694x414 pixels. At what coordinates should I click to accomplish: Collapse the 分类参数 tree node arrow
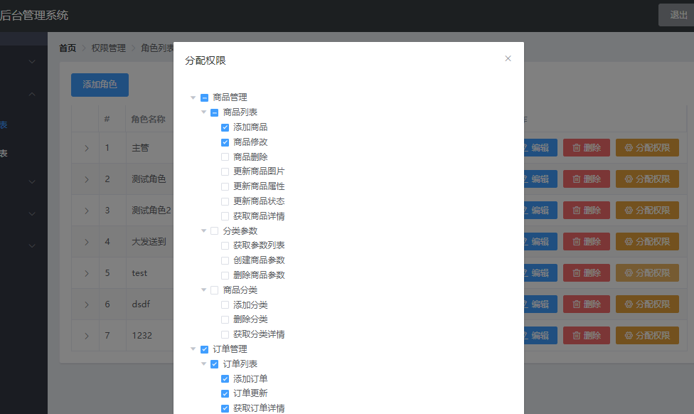pyautogui.click(x=203, y=230)
